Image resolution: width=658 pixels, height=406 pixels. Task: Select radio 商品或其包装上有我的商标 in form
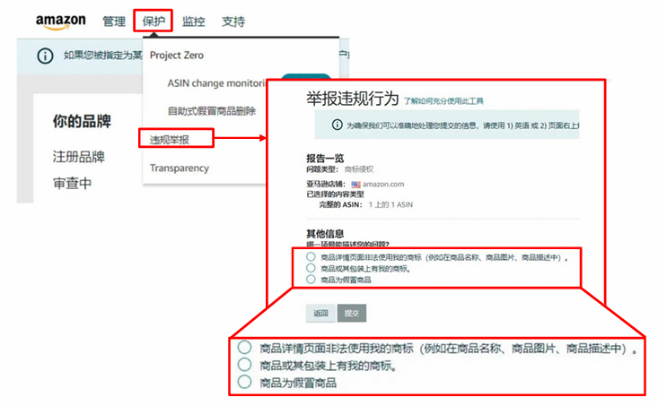pos(311,268)
